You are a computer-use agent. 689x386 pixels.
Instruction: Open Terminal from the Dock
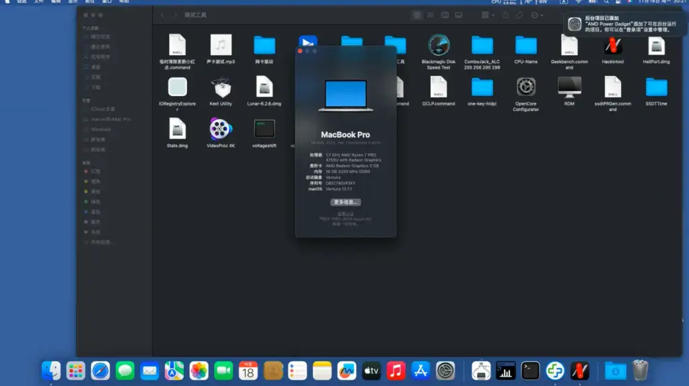[530, 371]
